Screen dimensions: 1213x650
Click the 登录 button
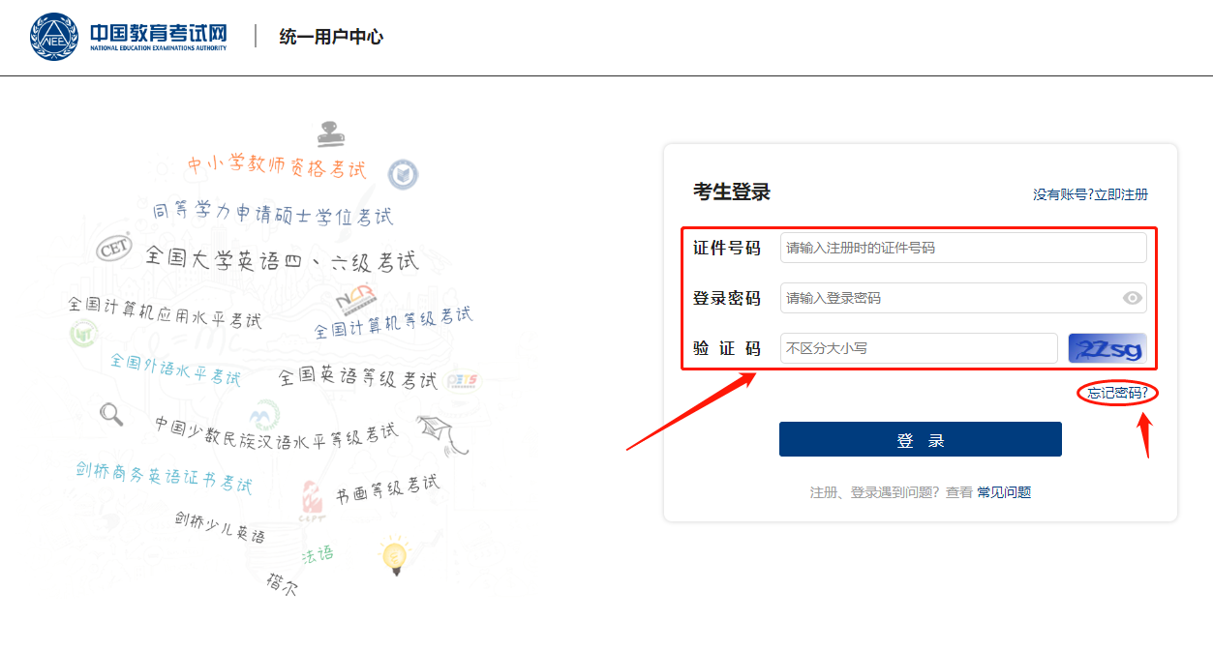click(921, 439)
